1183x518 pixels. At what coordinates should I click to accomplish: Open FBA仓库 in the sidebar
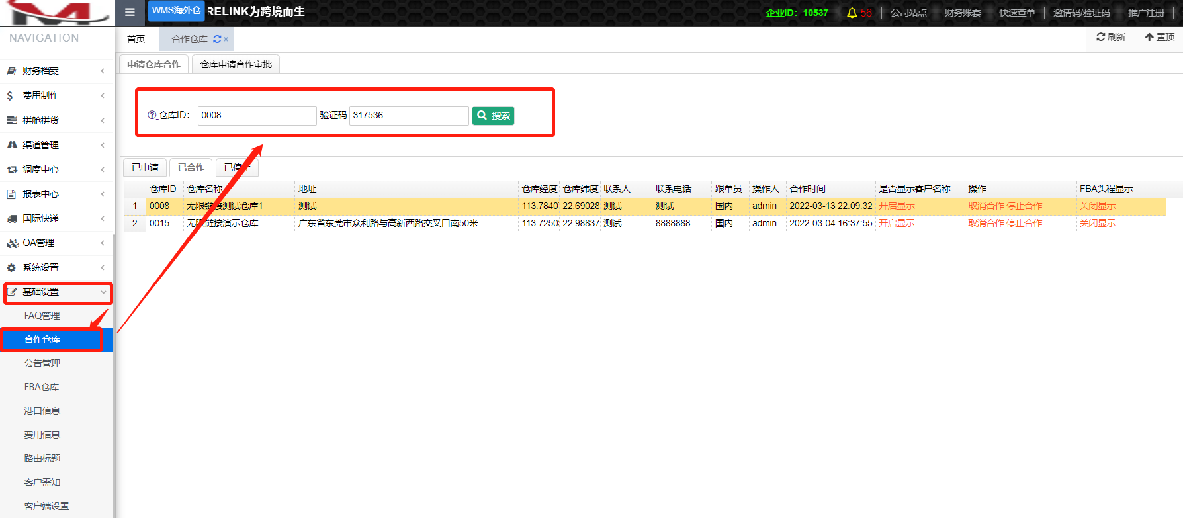click(x=42, y=387)
